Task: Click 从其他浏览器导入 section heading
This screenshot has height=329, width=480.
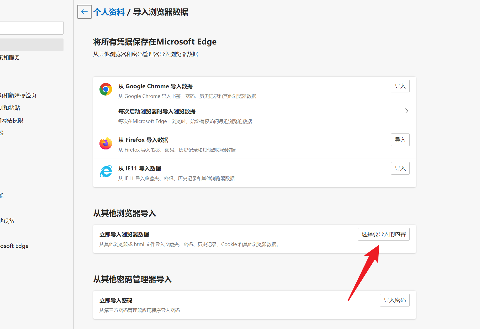Action: [x=125, y=213]
